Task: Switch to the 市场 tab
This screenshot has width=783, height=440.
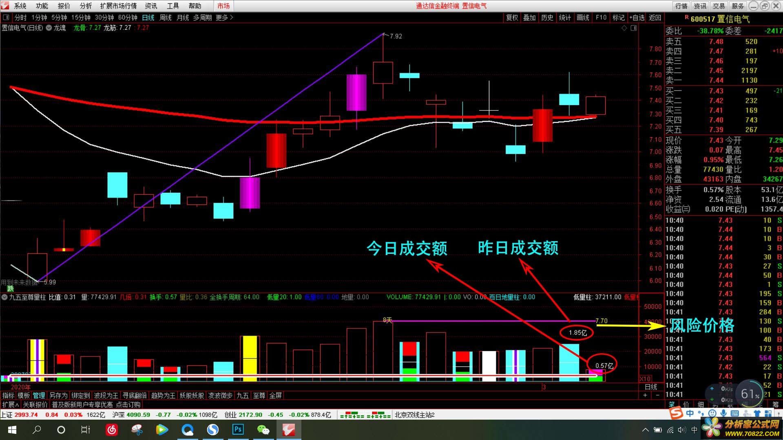Action: pos(223,6)
